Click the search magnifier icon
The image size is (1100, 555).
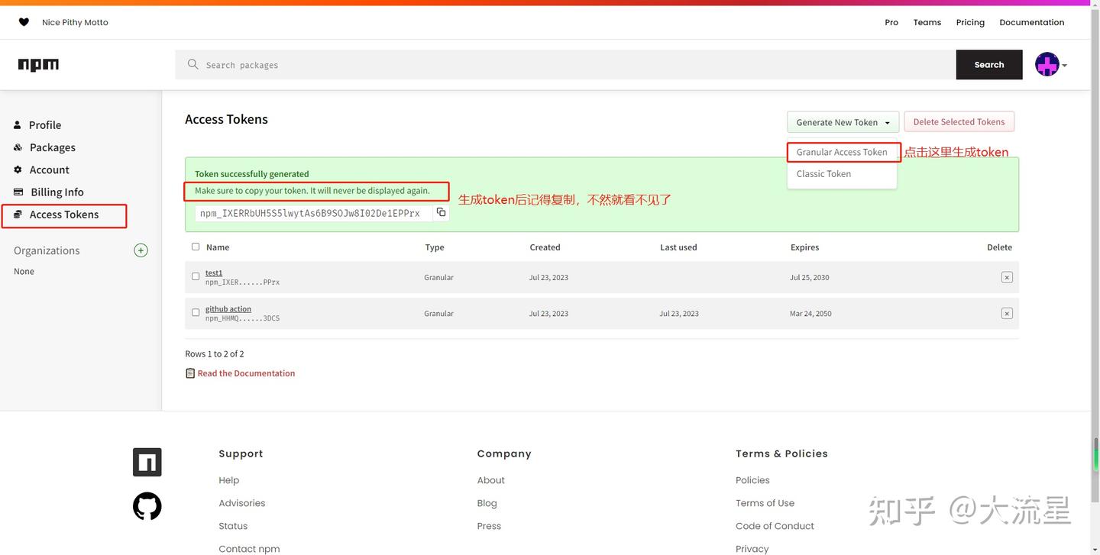(x=192, y=64)
